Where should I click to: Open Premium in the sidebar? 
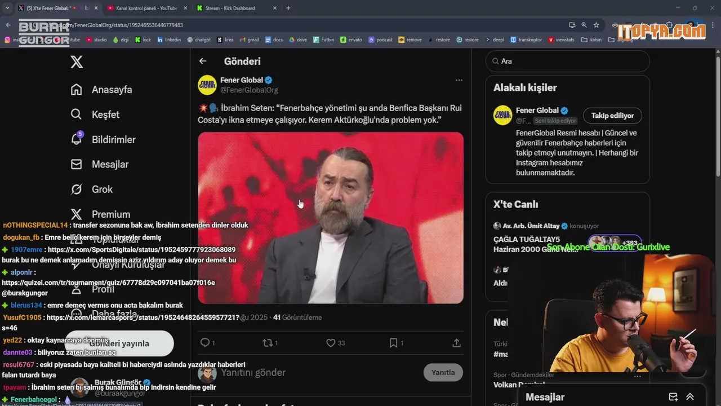[x=100, y=214]
